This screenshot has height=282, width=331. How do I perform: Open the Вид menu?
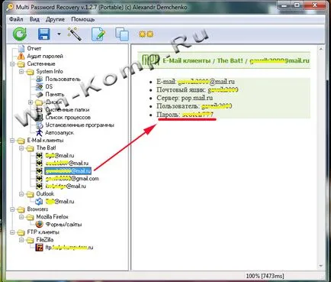(34, 19)
